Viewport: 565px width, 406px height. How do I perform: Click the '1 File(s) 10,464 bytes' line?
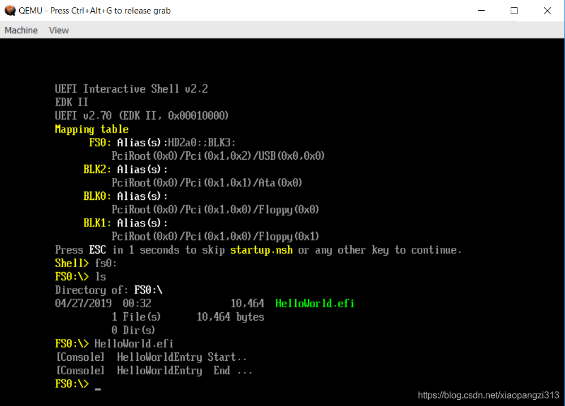(x=188, y=317)
